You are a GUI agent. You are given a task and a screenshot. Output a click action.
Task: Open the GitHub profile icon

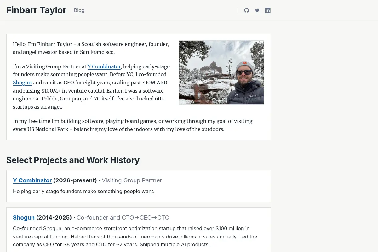coord(247,10)
